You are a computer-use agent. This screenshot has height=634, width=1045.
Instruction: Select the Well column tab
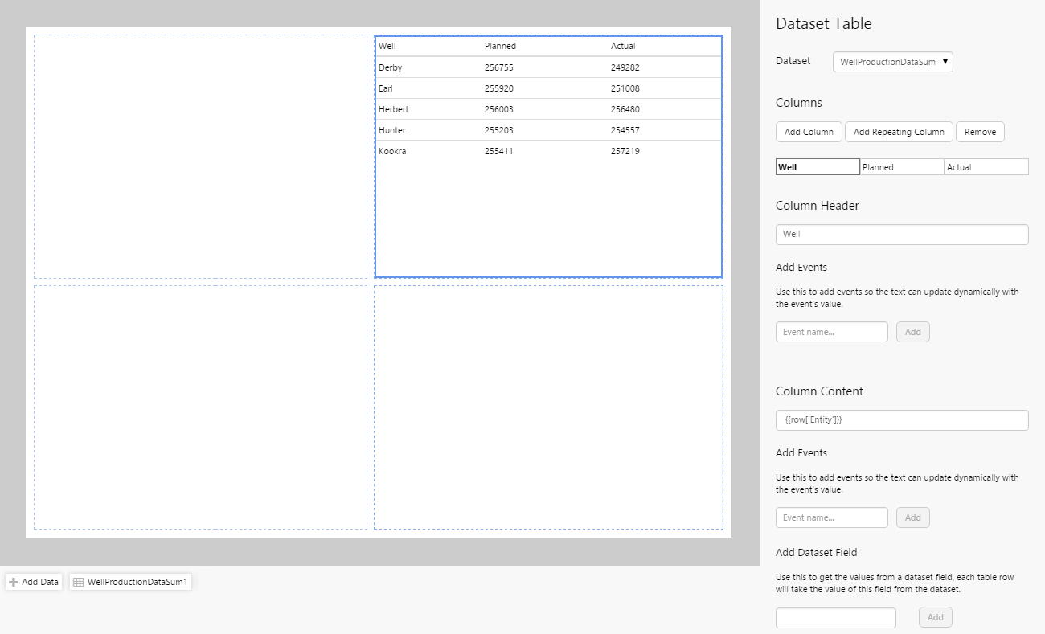click(x=818, y=167)
